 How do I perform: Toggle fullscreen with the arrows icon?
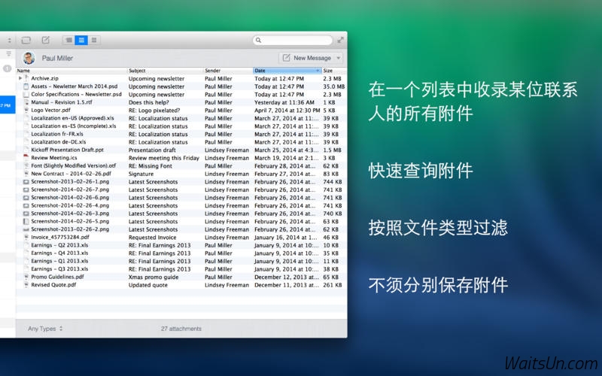[341, 40]
